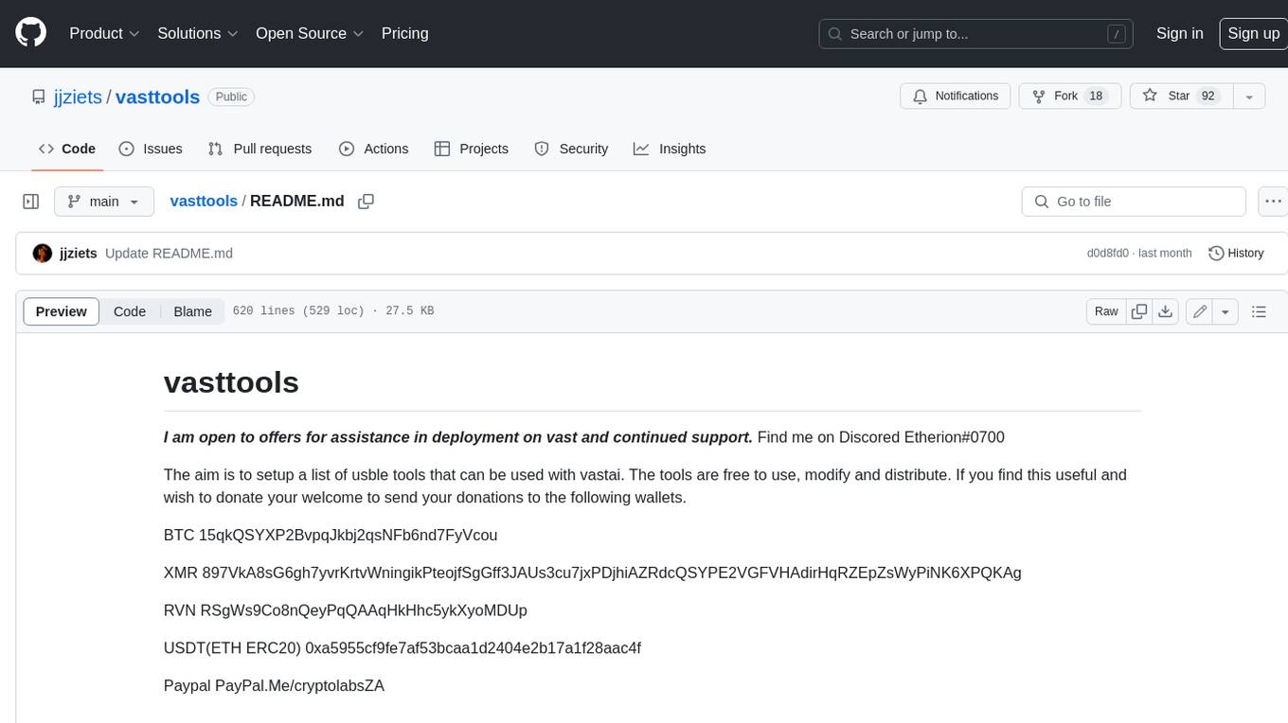Screen dimensions: 1288x723
Task: Open more file actions ellipsis button
Action: click(x=1273, y=202)
